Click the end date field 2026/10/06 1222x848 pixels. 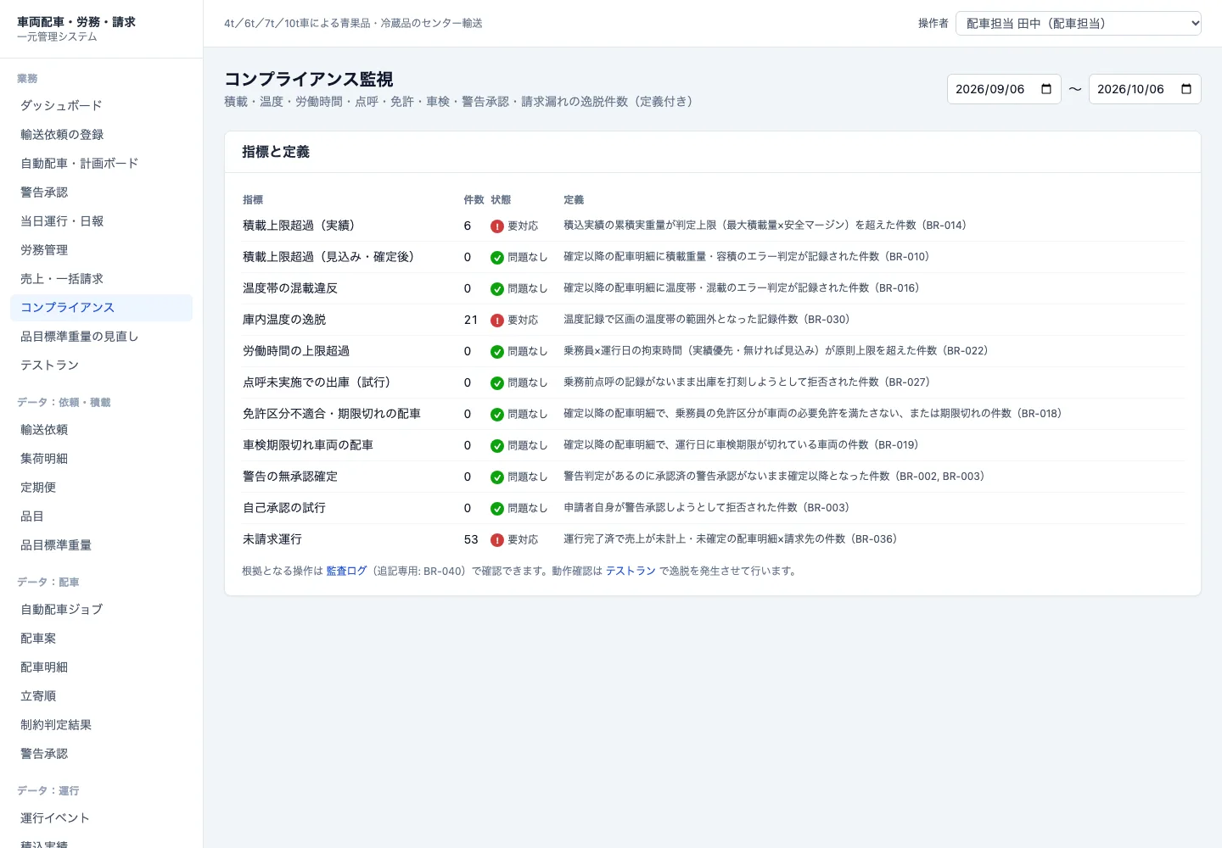click(1145, 89)
